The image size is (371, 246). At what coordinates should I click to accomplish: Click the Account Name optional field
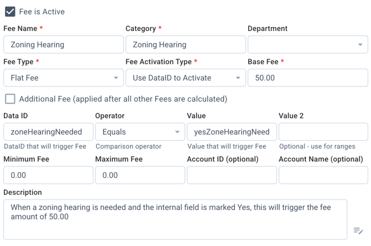(x=323, y=175)
